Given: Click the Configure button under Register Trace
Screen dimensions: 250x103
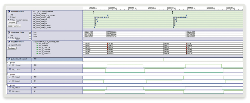Looking at the screenshot, I should 12,48.
